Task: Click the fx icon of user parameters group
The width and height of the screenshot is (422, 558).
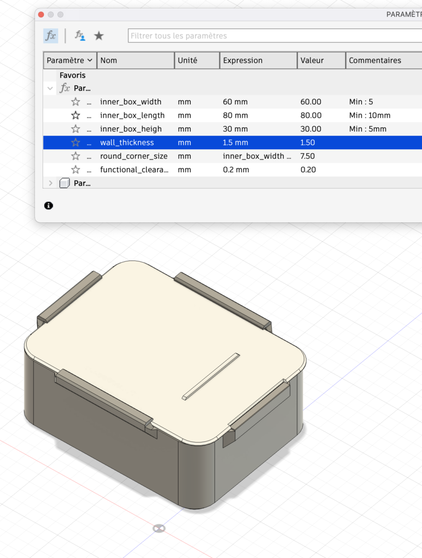Action: (65, 88)
